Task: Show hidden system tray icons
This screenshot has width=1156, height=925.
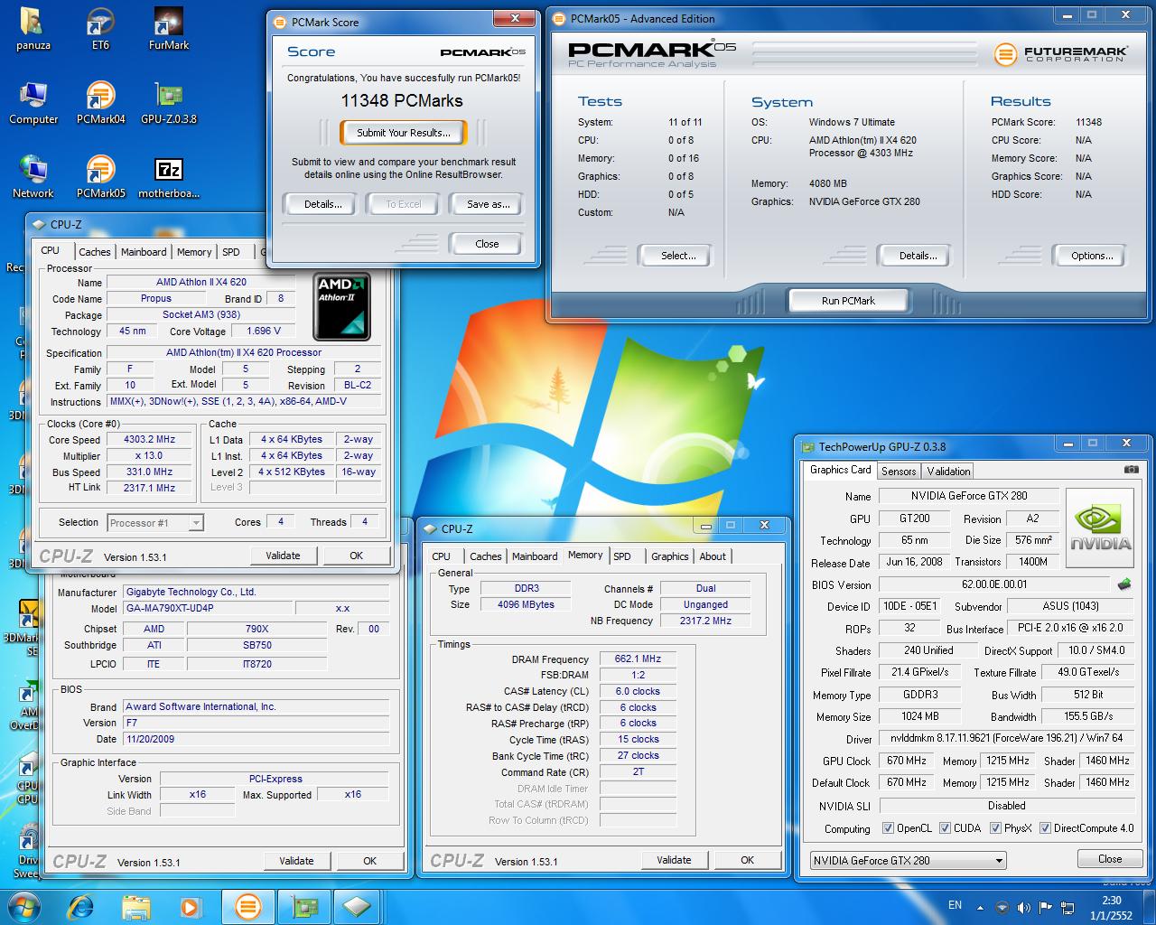Action: click(x=981, y=906)
